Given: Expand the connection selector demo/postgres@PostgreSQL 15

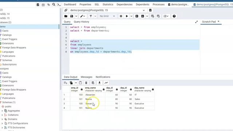Looking at the screenshot, I should pyautogui.click(x=107, y=10).
